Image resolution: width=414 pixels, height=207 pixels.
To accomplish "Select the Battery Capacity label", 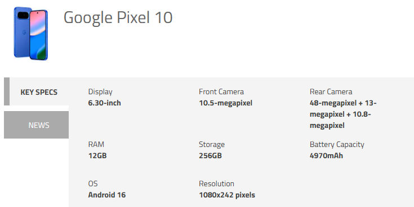I will click(x=337, y=144).
